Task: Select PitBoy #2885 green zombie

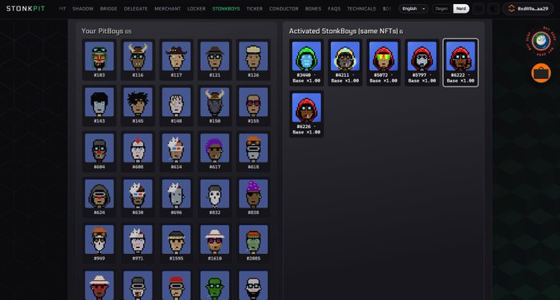Action: coord(253,243)
